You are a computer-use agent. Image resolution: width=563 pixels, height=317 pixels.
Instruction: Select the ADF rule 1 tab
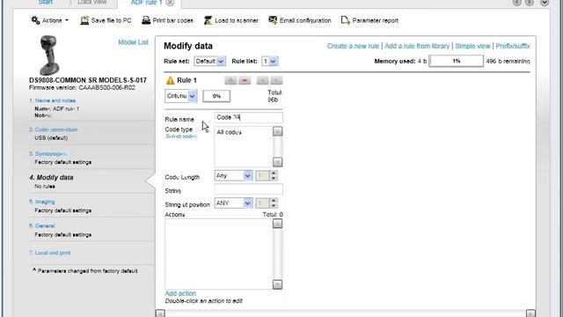(x=146, y=3)
